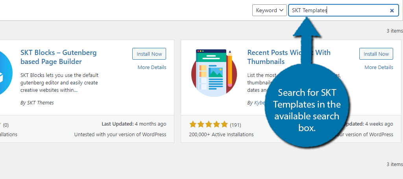Click the (191) ratings count
Screen dimensions: 403x179
[235, 125]
